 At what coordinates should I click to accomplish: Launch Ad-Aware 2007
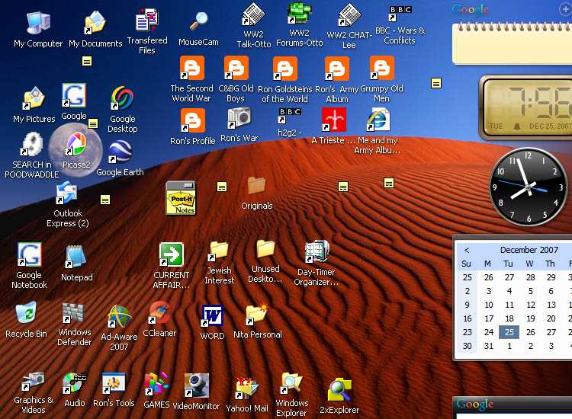[x=119, y=317]
